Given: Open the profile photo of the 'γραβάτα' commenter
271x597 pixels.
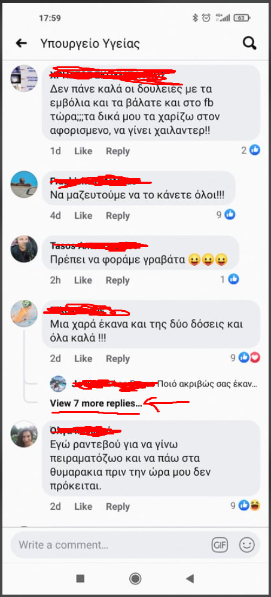Looking at the screenshot, I should (24, 249).
